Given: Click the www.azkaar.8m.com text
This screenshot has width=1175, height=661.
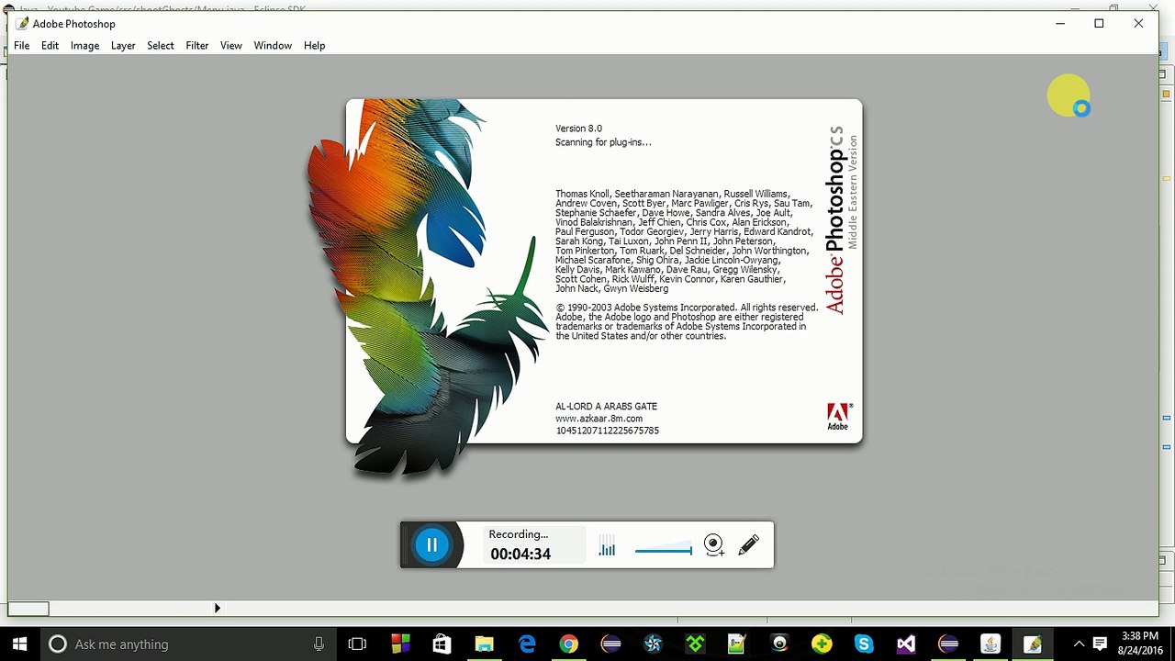Looking at the screenshot, I should (599, 419).
